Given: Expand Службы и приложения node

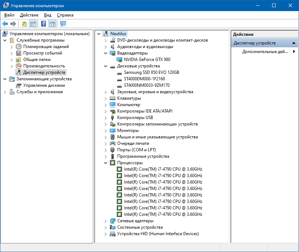Looking at the screenshot, I should (x=5, y=92).
